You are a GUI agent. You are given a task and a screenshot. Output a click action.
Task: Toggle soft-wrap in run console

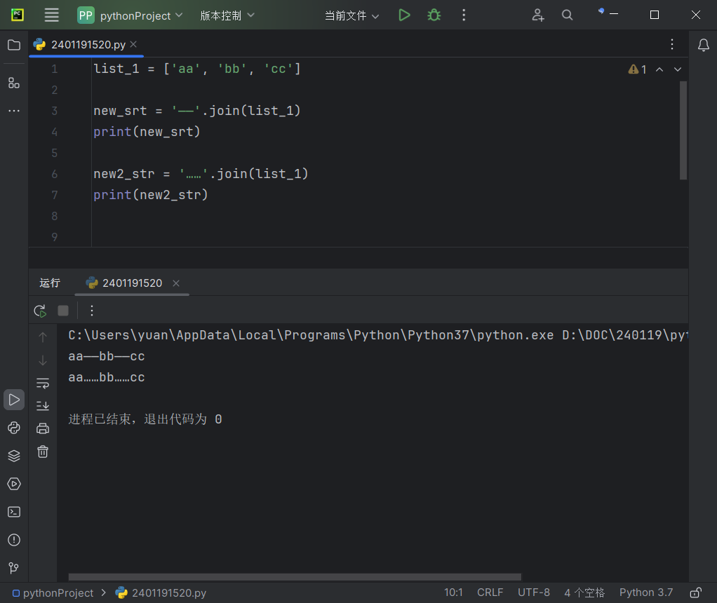pyautogui.click(x=43, y=383)
